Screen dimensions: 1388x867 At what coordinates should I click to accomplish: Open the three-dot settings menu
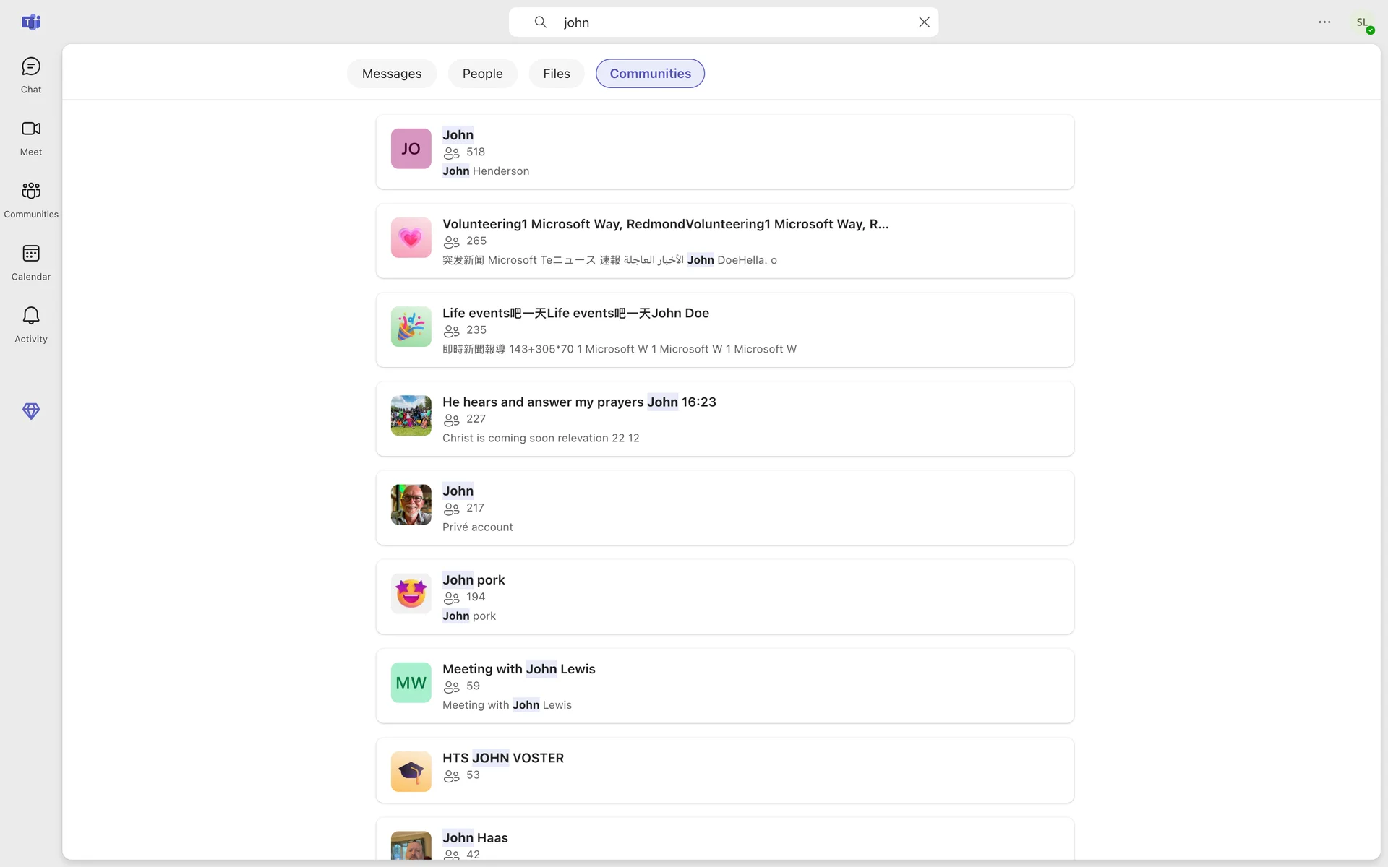point(1324,22)
